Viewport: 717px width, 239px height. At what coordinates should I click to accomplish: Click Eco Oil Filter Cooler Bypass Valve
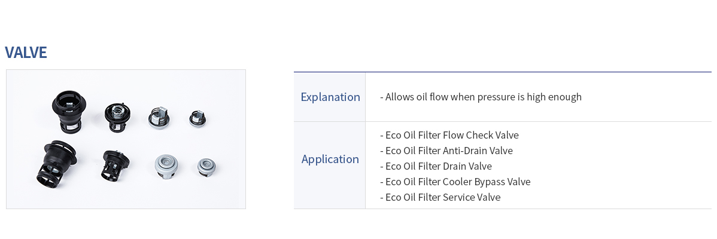[455, 182]
